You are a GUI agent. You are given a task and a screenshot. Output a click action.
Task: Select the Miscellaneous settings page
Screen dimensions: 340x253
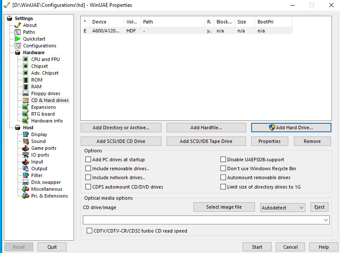coord(47,189)
